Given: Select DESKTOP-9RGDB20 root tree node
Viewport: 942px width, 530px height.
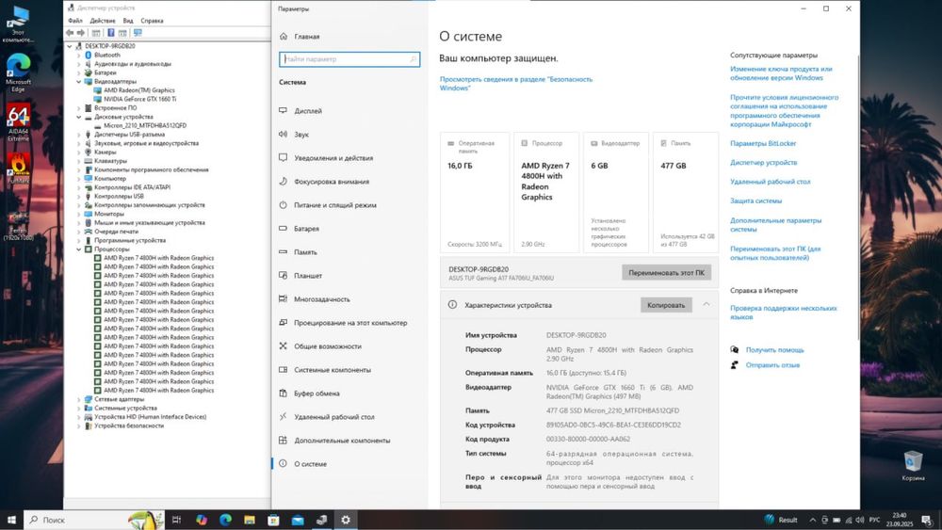Looking at the screenshot, I should coord(110,45).
